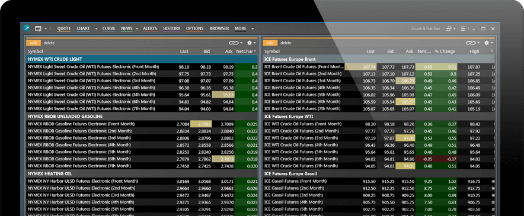The width and height of the screenshot is (524, 216).
Task: Open the hamburger menu icon in title bar
Action: [463, 29]
